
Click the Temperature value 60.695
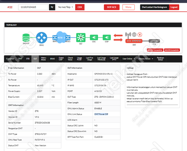(40, 85)
